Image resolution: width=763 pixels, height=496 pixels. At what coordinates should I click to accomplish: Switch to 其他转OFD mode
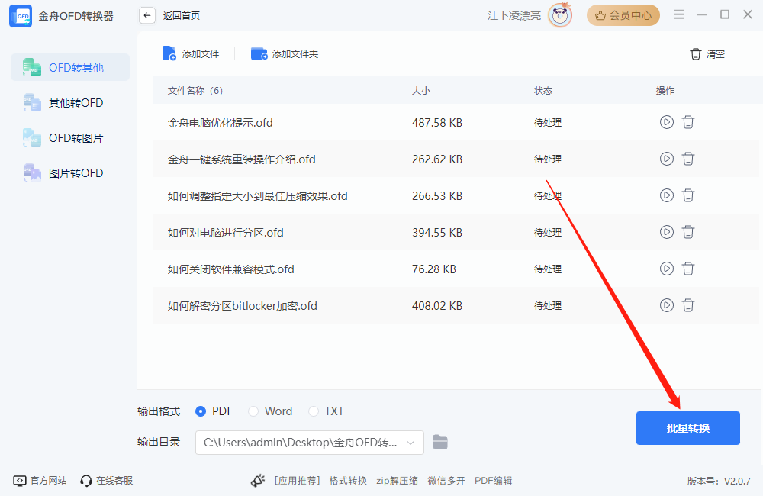[70, 103]
